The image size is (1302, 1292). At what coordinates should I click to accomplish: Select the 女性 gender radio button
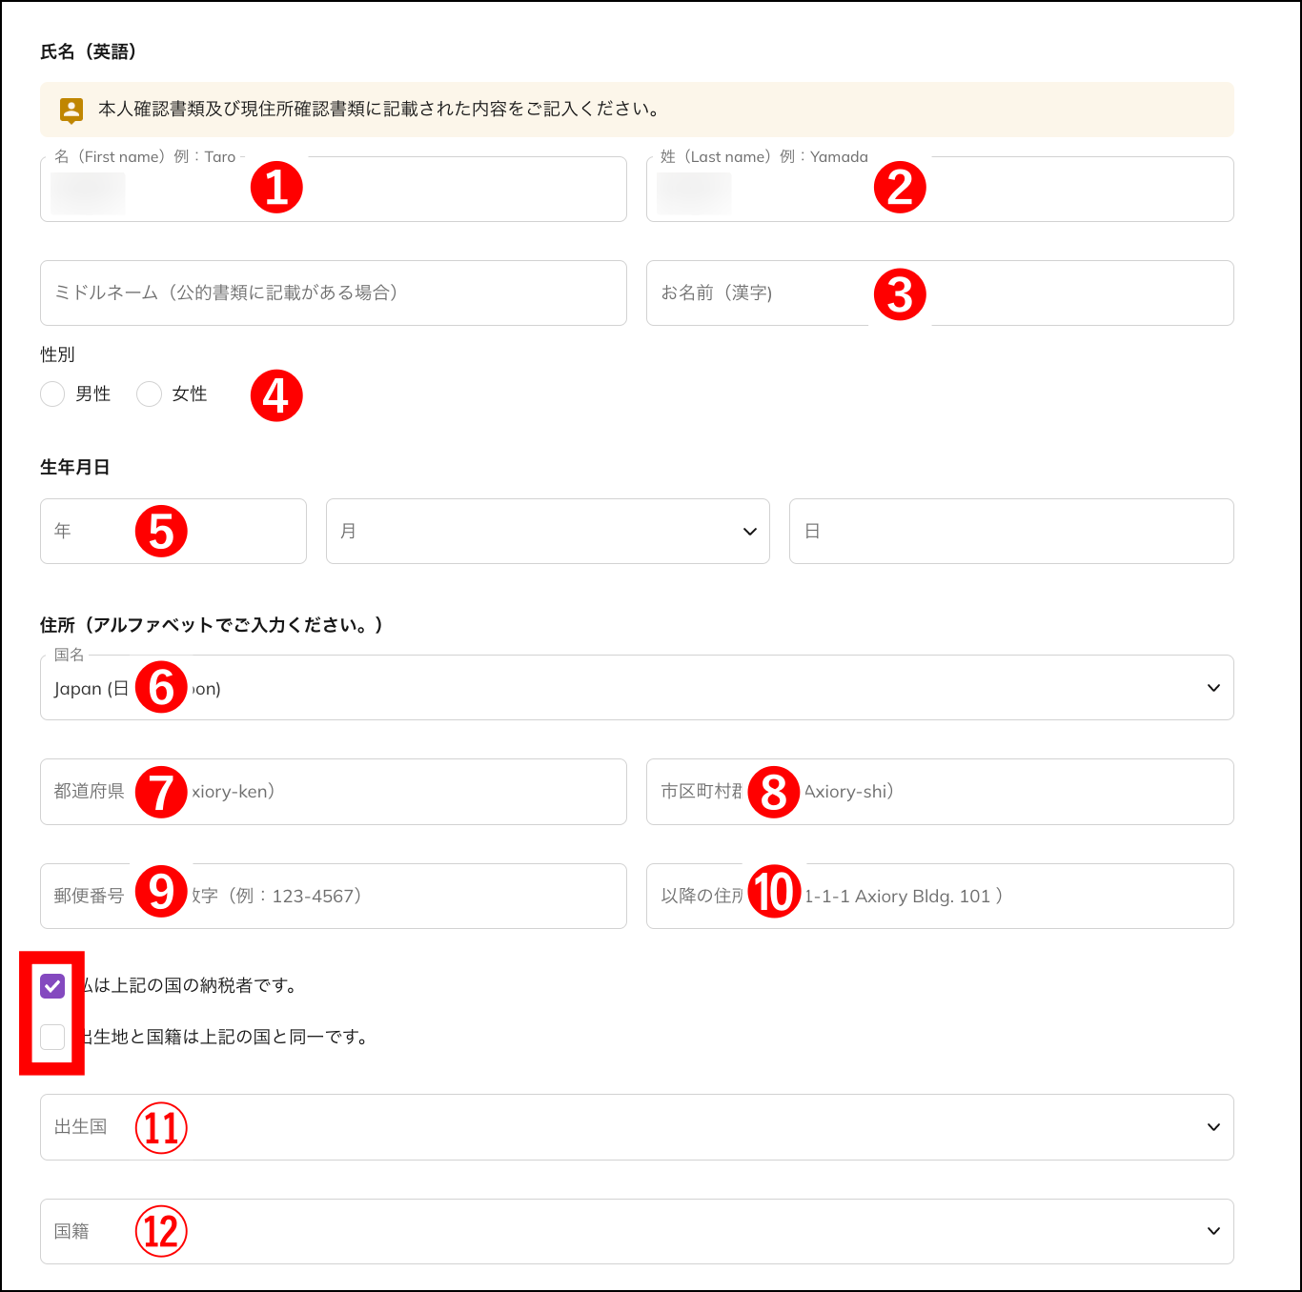point(149,394)
